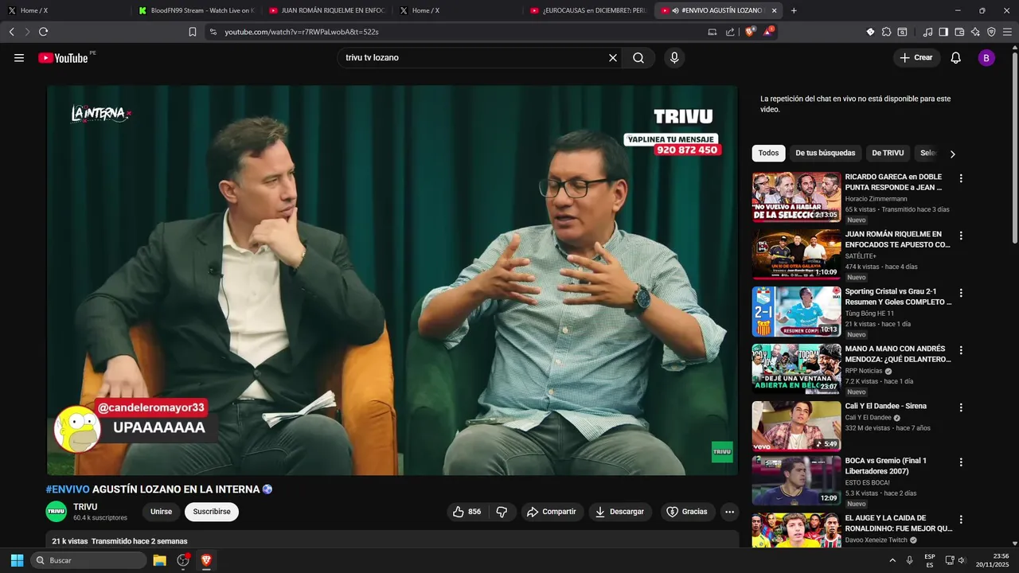Image resolution: width=1019 pixels, height=573 pixels.
Task: Open browser extensions puzzle icon
Action: pyautogui.click(x=886, y=32)
